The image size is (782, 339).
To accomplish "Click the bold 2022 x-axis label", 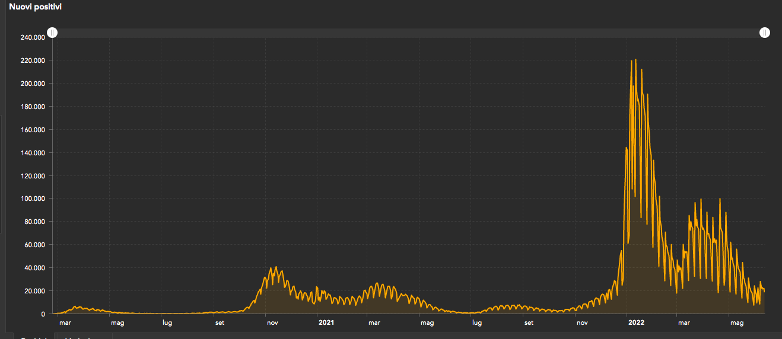I will pyautogui.click(x=636, y=323).
